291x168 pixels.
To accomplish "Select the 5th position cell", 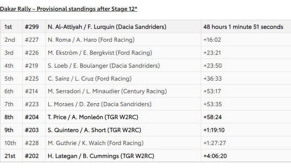I will coord(9,79).
